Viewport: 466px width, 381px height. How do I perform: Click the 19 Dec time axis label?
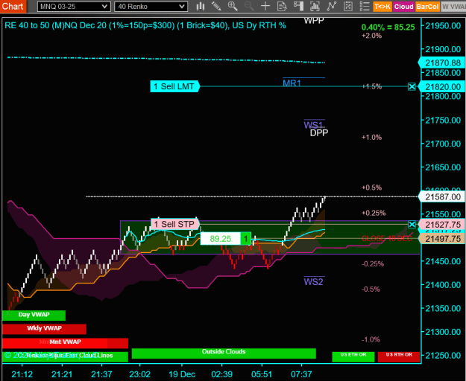click(182, 374)
